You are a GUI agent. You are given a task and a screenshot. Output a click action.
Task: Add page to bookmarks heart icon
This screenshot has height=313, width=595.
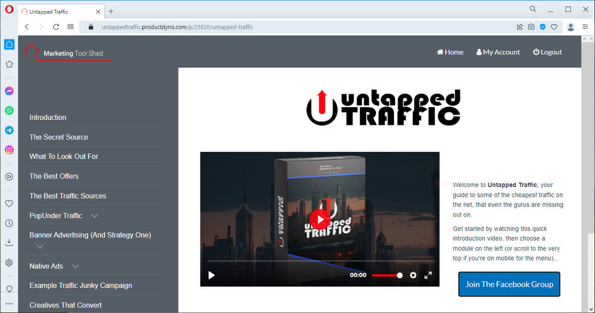554,27
